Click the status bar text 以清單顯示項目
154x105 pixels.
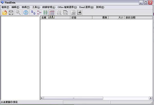9,102
